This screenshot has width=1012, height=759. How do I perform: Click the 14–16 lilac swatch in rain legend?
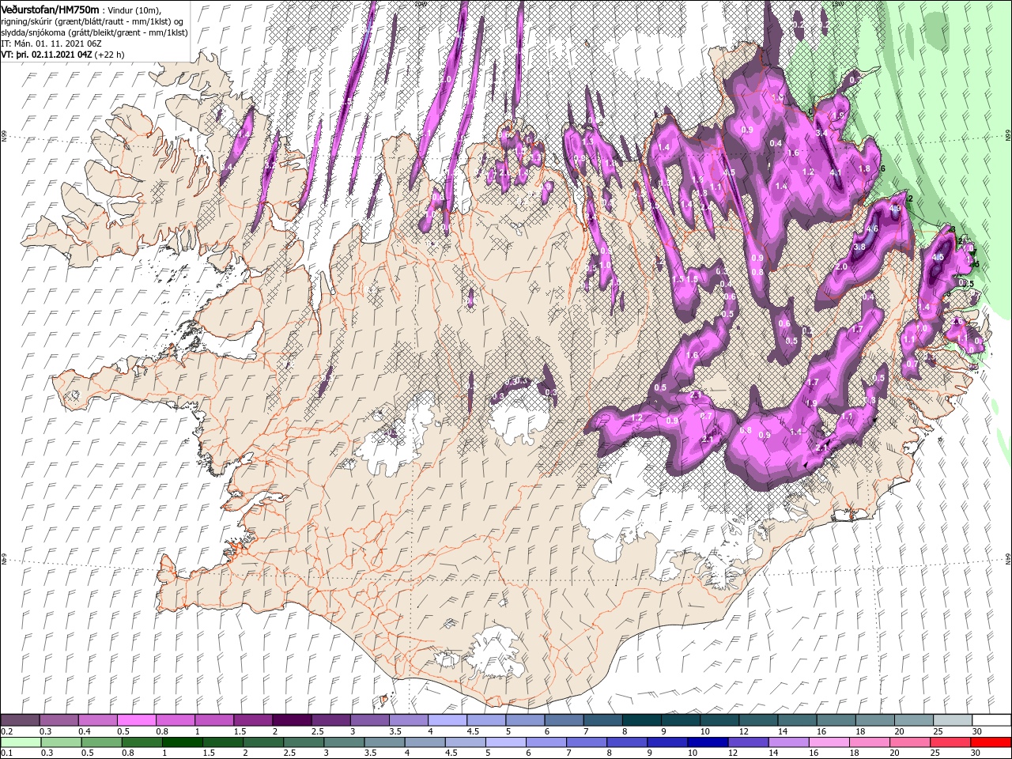[x=788, y=742]
